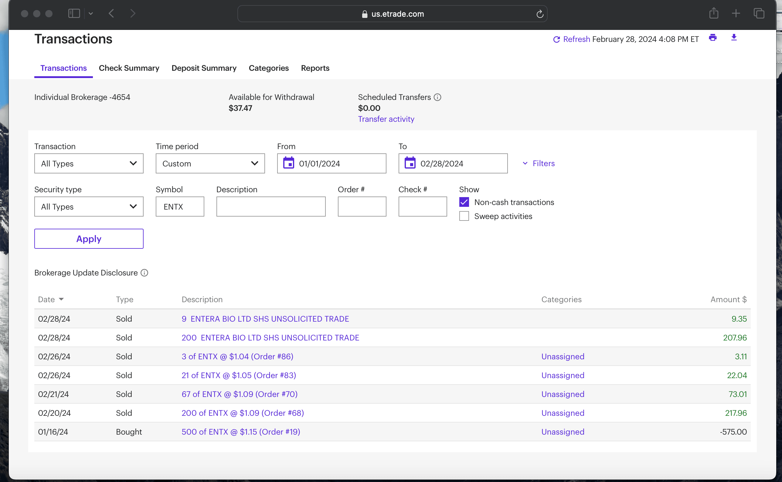Click the Symbol input field
Image resolution: width=782 pixels, height=482 pixels.
[x=180, y=207]
